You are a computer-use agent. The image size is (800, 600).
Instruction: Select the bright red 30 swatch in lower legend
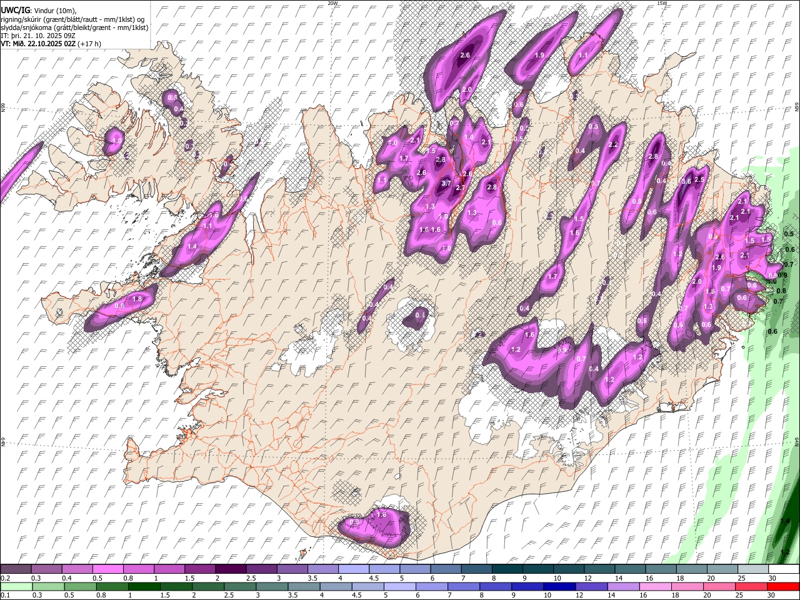pos(782,586)
